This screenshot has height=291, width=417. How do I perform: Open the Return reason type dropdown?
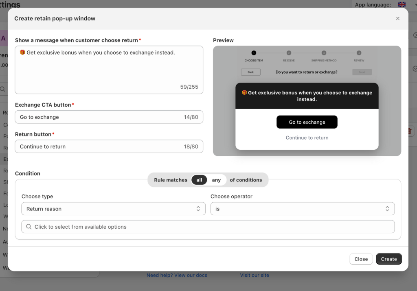click(x=113, y=208)
